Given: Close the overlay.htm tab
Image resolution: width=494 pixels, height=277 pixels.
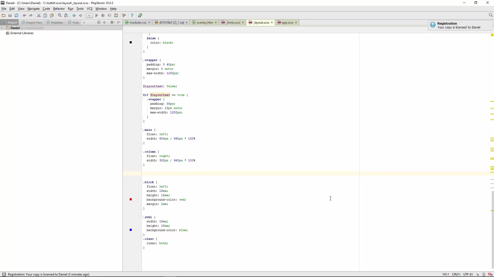Looking at the screenshot, I should [x=216, y=23].
